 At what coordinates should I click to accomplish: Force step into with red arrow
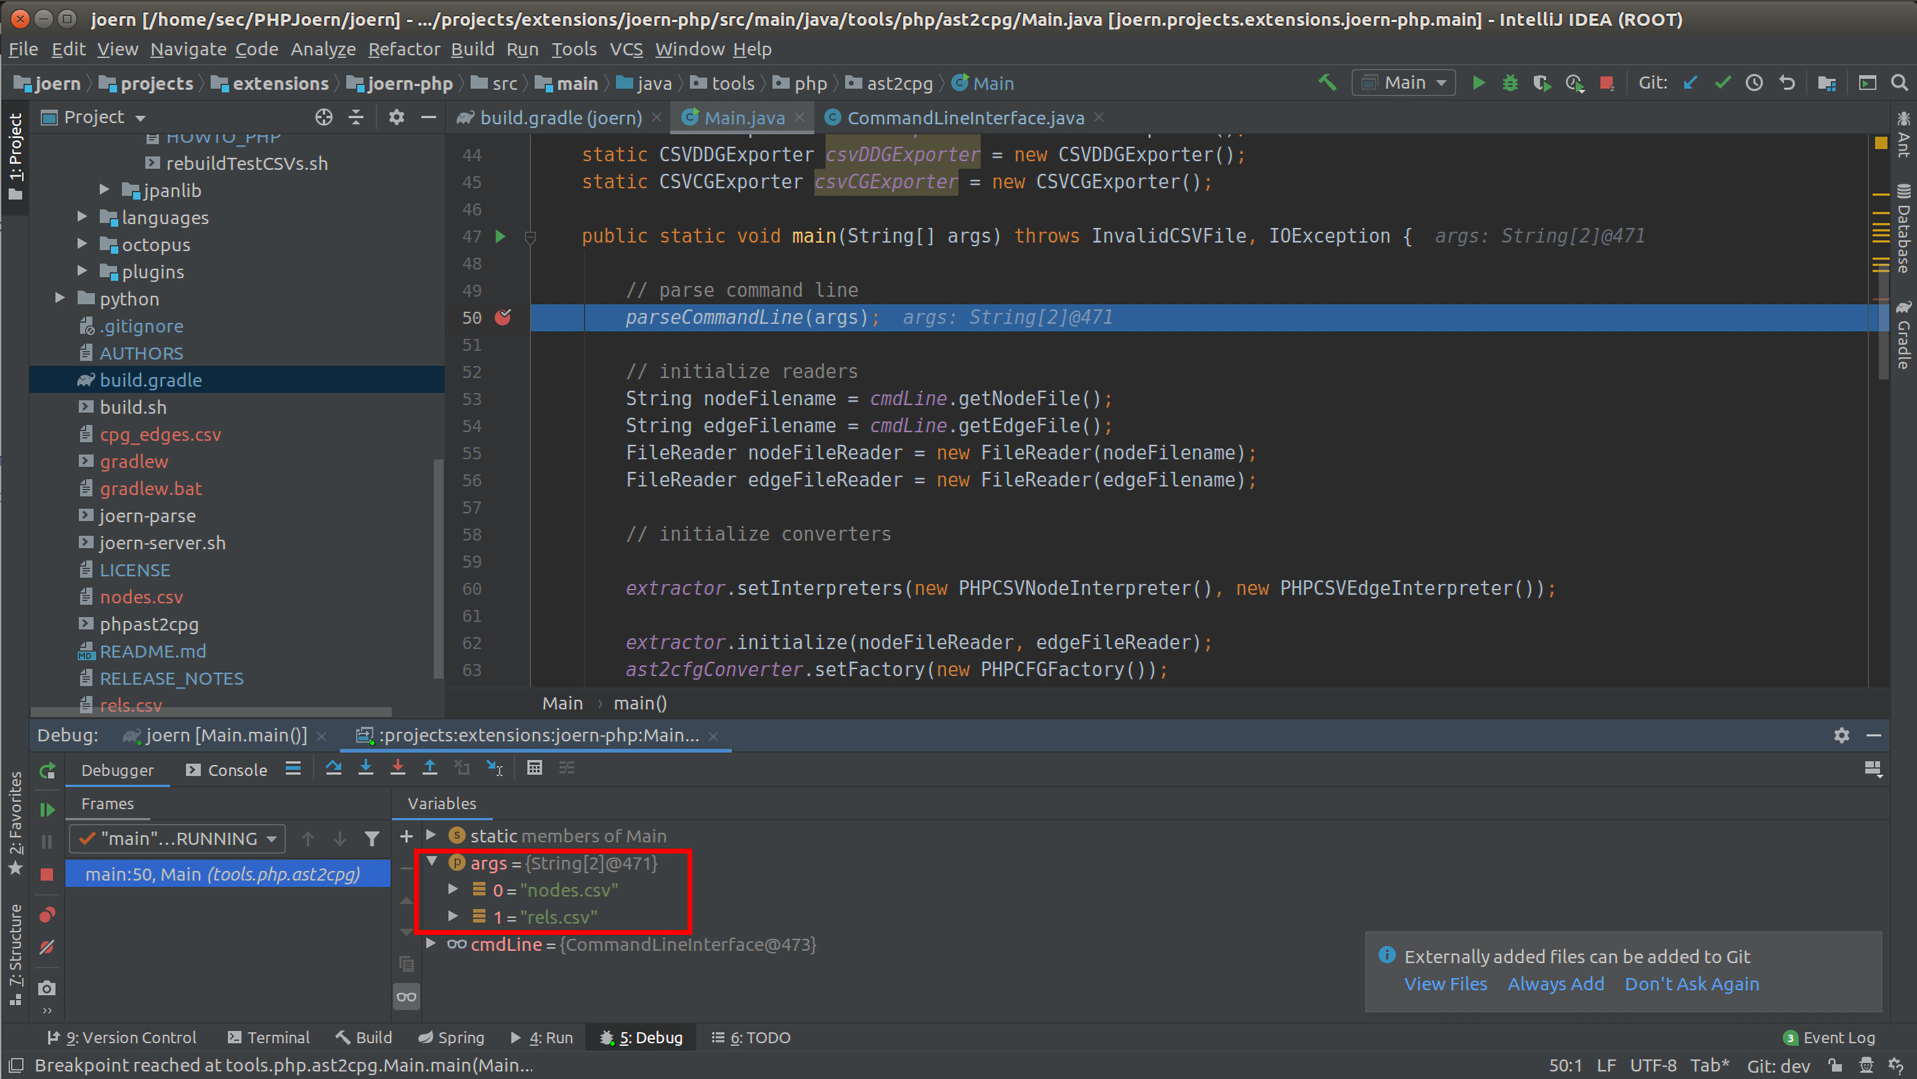tap(398, 768)
